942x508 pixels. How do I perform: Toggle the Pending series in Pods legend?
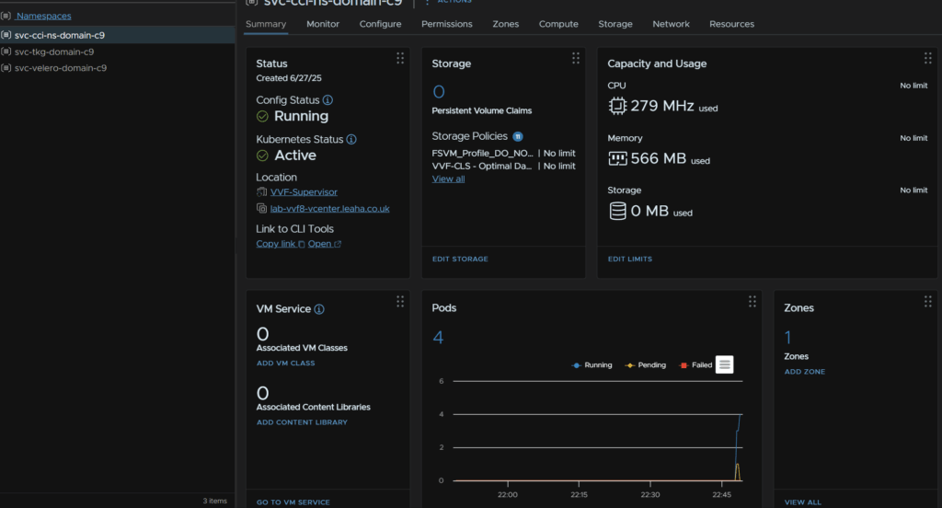coord(645,365)
